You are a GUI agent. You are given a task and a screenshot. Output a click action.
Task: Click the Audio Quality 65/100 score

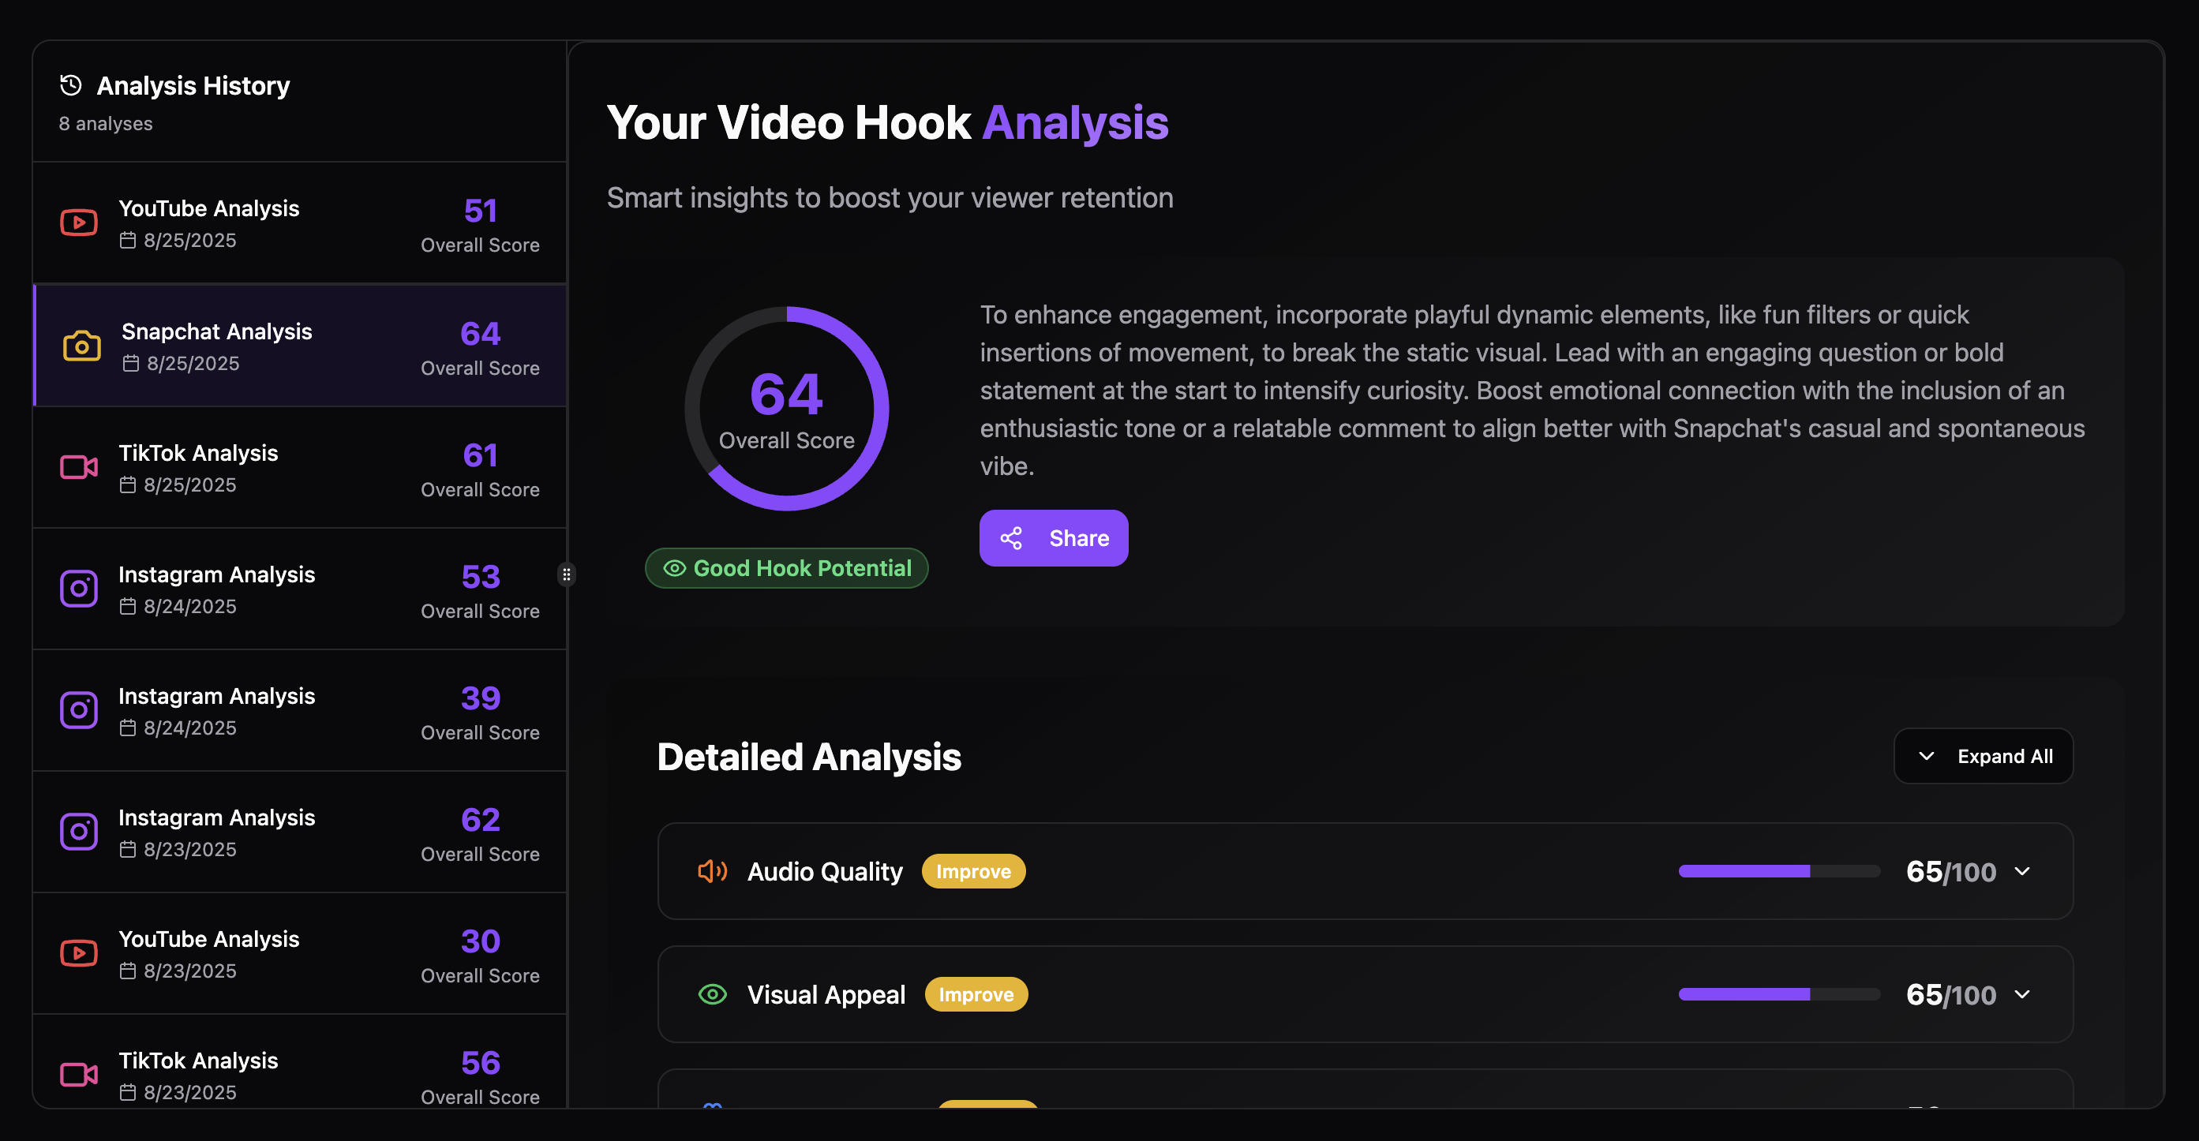coord(1950,872)
